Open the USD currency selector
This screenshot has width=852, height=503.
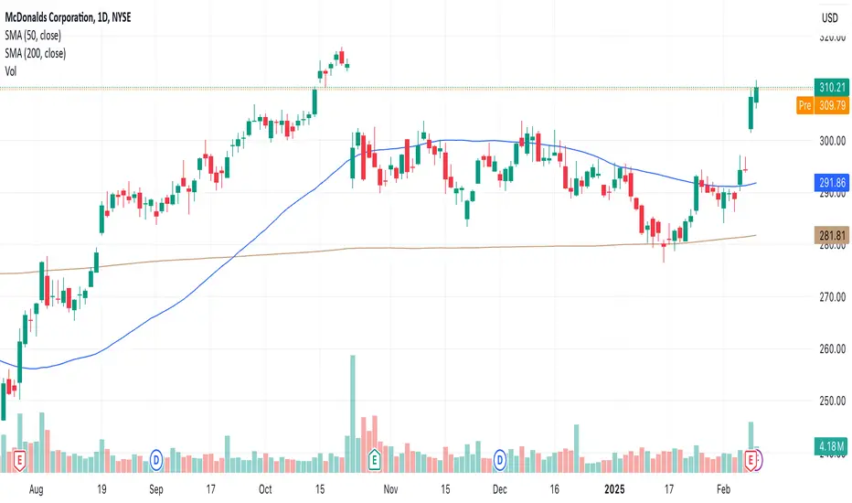tap(830, 18)
